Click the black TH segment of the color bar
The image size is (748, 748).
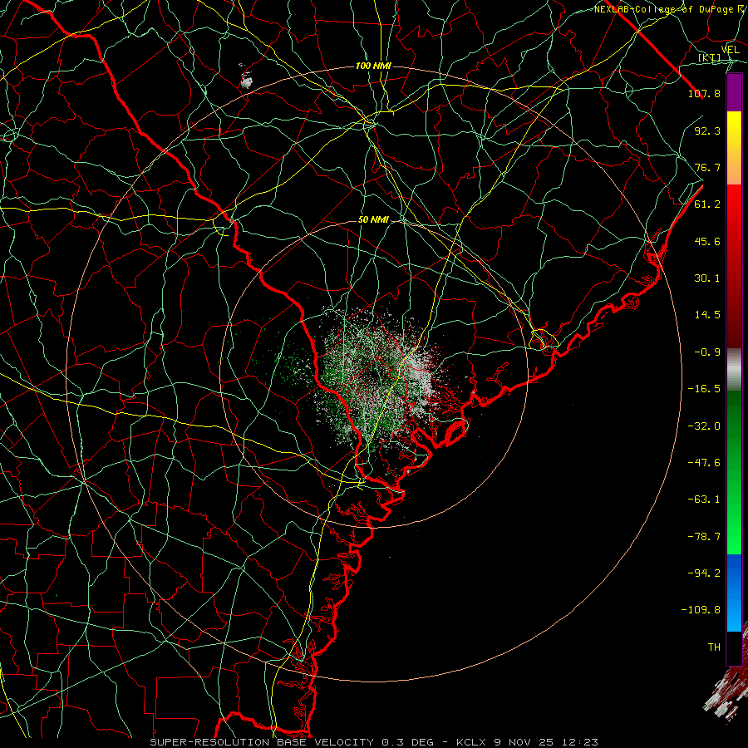734,647
